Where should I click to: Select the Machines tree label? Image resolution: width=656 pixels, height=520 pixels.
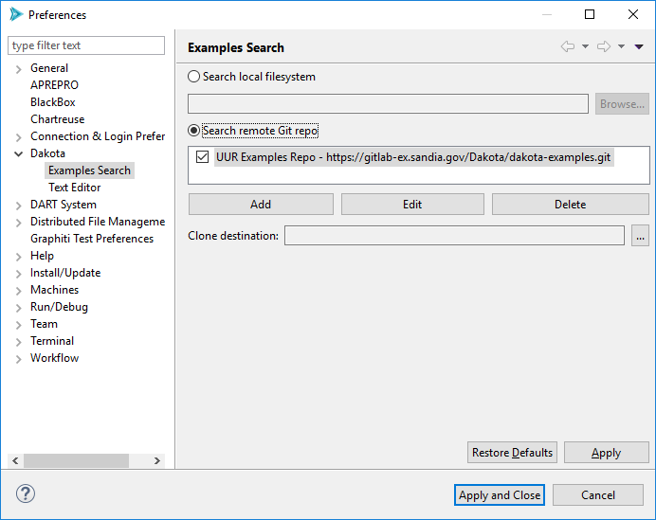click(x=54, y=290)
